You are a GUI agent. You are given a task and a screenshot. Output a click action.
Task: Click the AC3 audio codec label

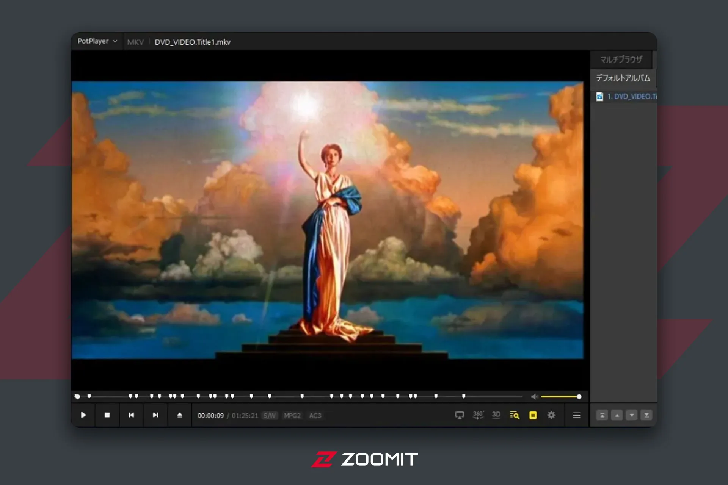(x=315, y=416)
